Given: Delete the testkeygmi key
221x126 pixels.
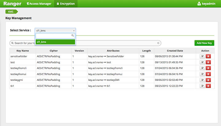Looking at the screenshot, I should click(x=208, y=80).
